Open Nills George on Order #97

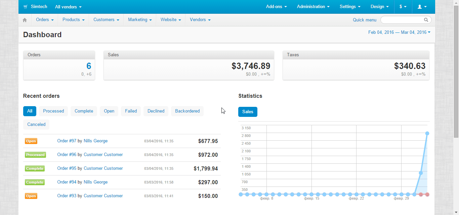pos(96,141)
